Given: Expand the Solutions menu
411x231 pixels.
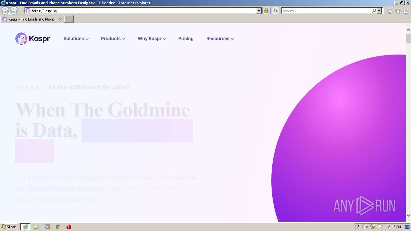Looking at the screenshot, I should point(76,38).
